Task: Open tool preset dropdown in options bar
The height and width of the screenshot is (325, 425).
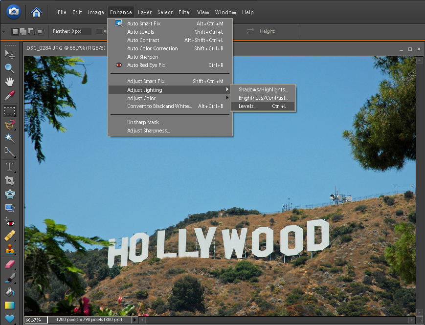Action: [x=4, y=32]
